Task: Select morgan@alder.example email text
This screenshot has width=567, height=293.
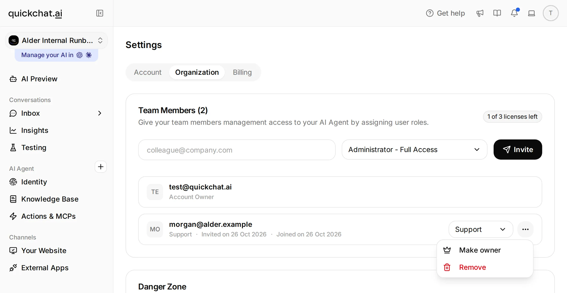Action: [x=211, y=224]
